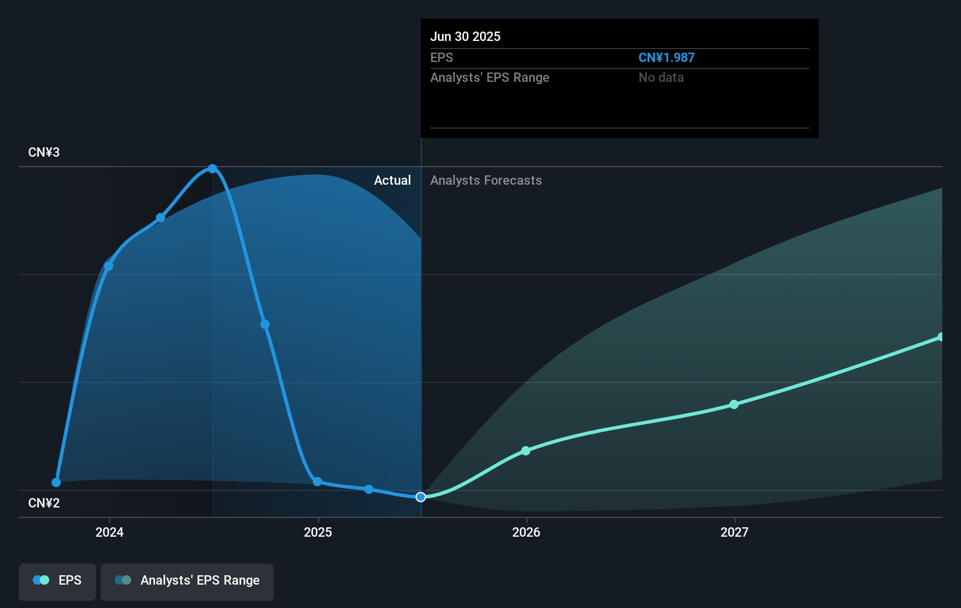Image resolution: width=961 pixels, height=608 pixels.
Task: Switch to the Actual section of the chart
Action: (392, 180)
